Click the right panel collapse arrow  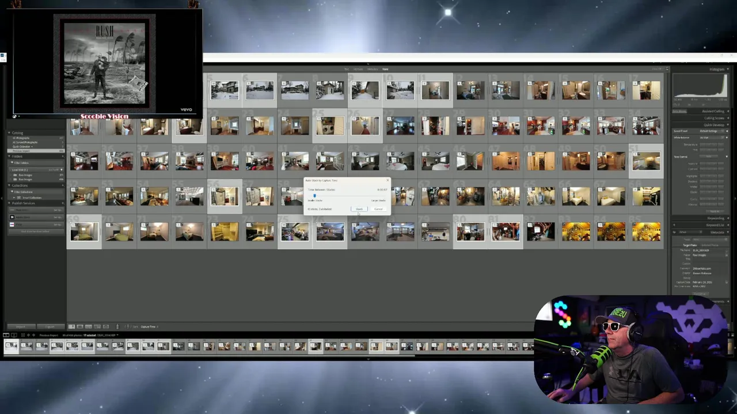pyautogui.click(x=735, y=198)
